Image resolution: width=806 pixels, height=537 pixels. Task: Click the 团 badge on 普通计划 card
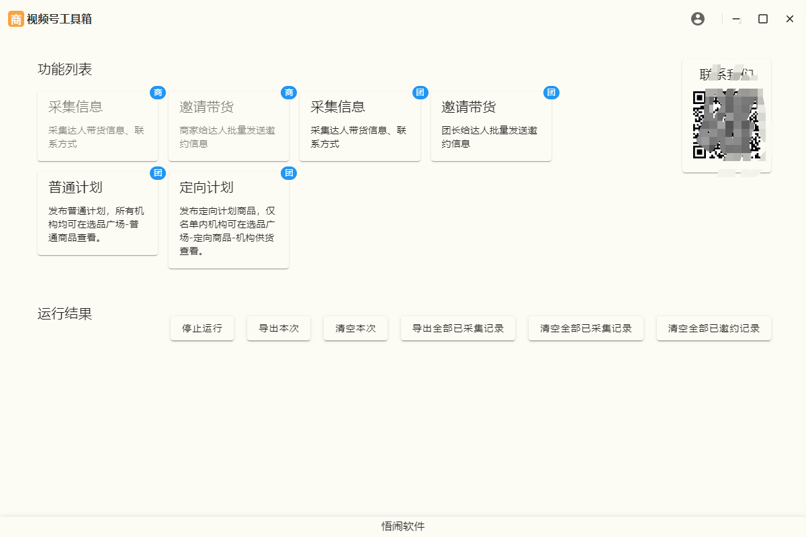(x=158, y=173)
